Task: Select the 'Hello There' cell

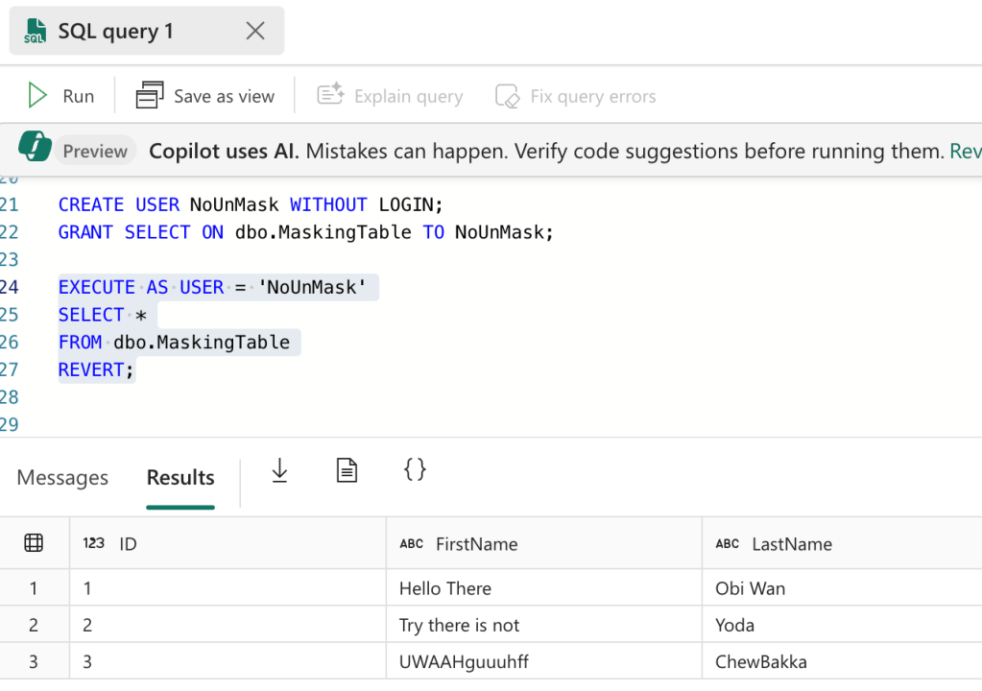Action: click(x=445, y=588)
